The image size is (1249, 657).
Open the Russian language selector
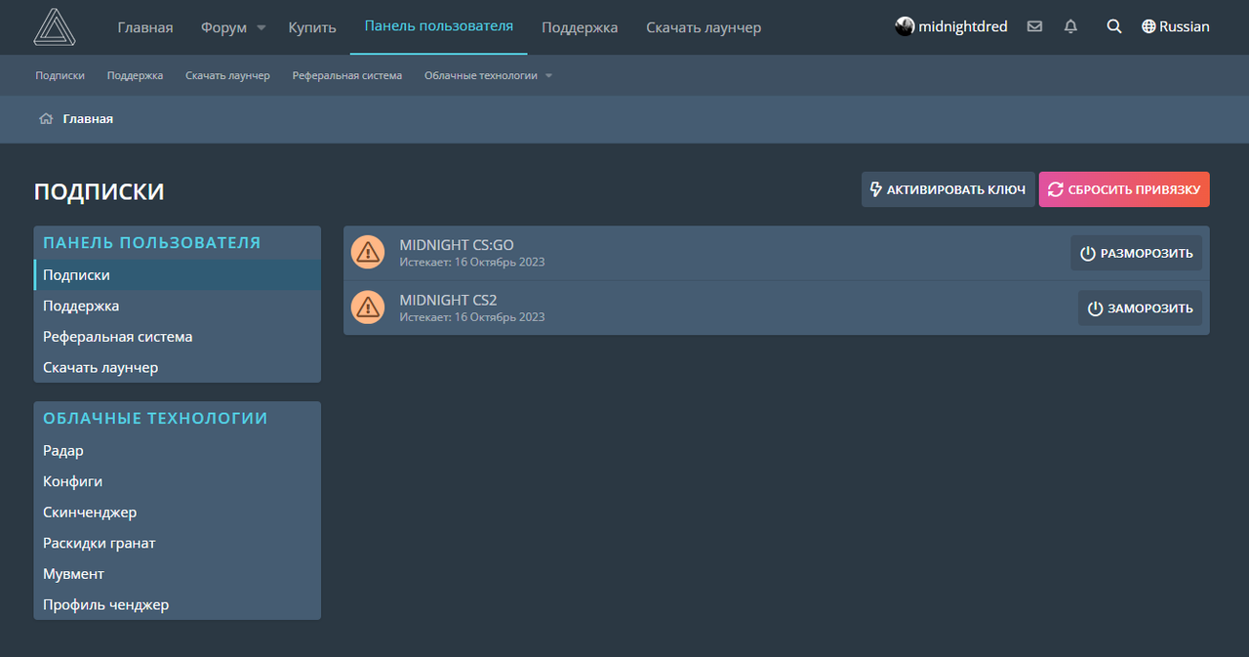[x=1176, y=27]
